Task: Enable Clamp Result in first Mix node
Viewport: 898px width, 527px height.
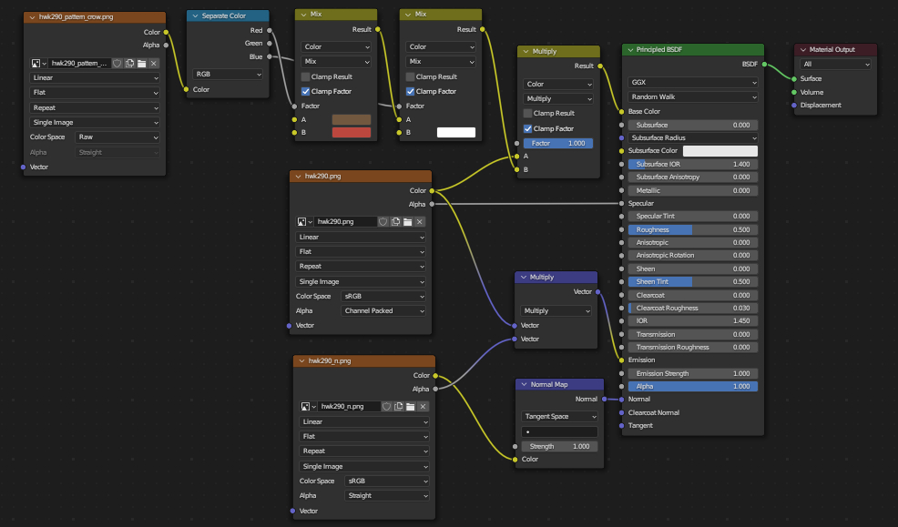Action: tap(307, 77)
